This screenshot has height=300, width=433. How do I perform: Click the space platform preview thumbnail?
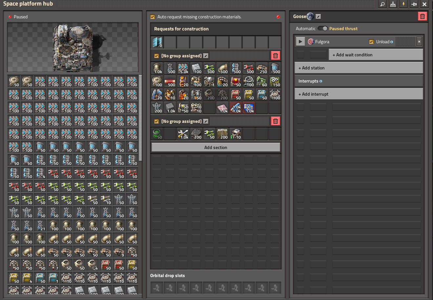pos(73,47)
